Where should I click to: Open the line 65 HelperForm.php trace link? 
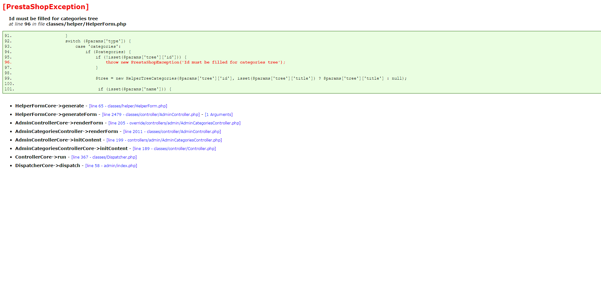click(128, 106)
